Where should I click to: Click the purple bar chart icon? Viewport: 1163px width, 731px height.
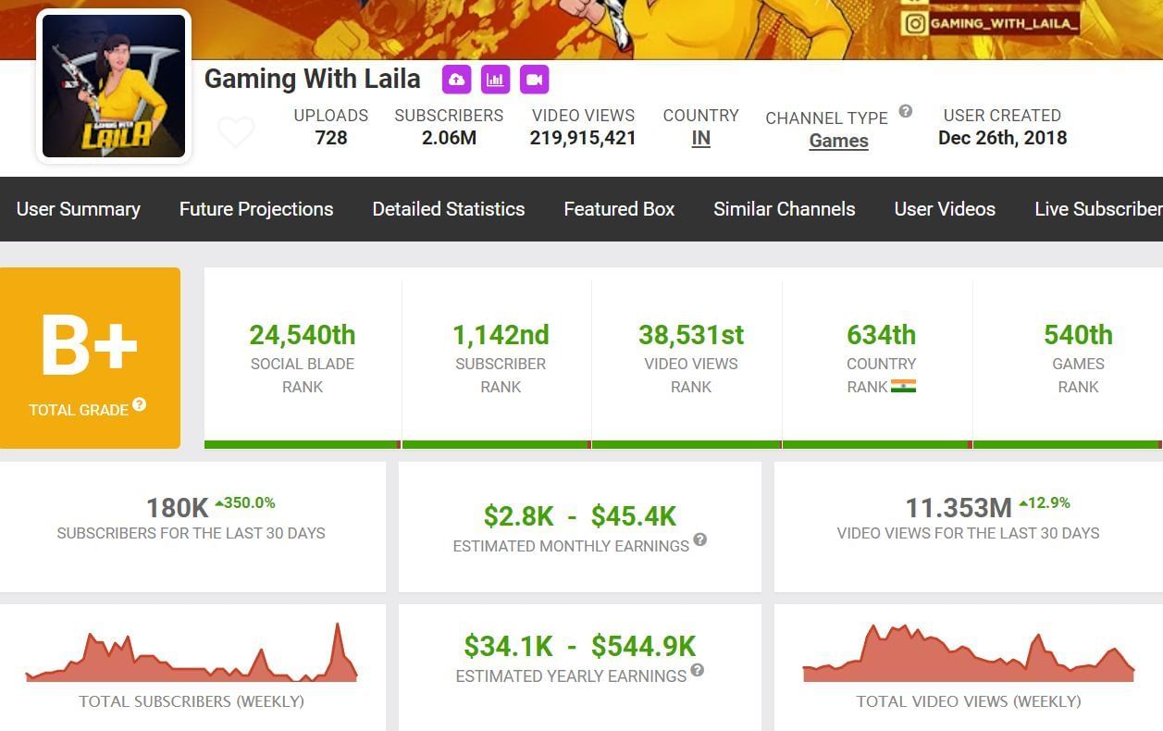pos(495,80)
